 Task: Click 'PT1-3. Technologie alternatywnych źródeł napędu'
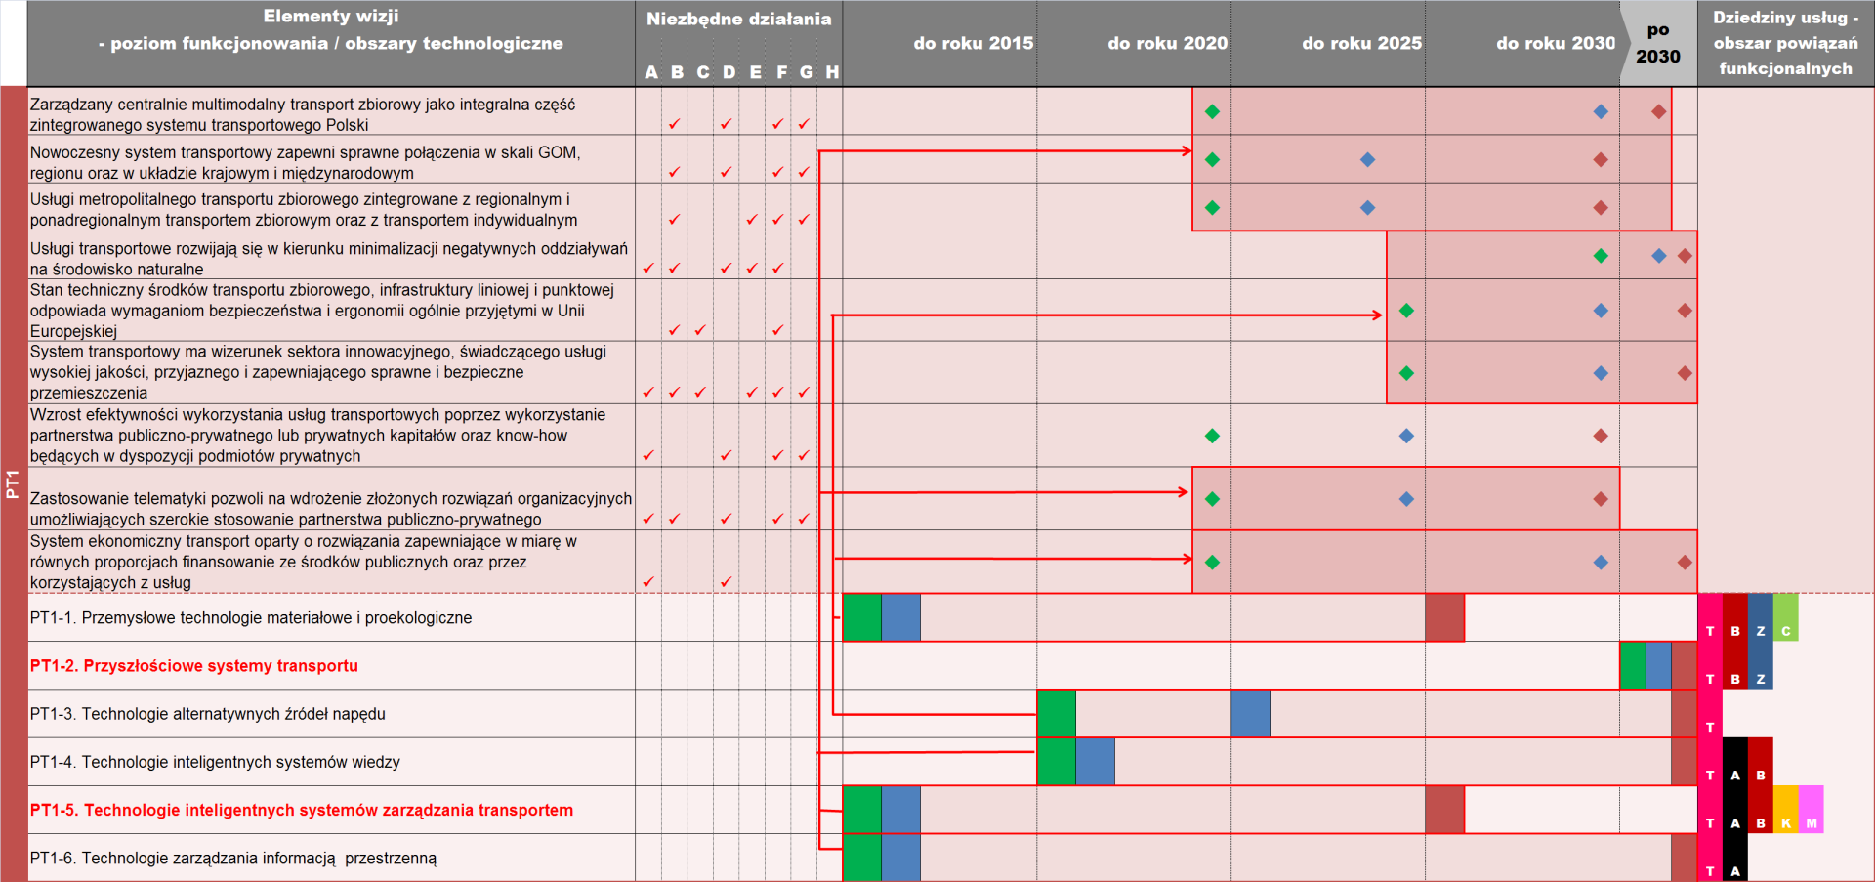(207, 713)
